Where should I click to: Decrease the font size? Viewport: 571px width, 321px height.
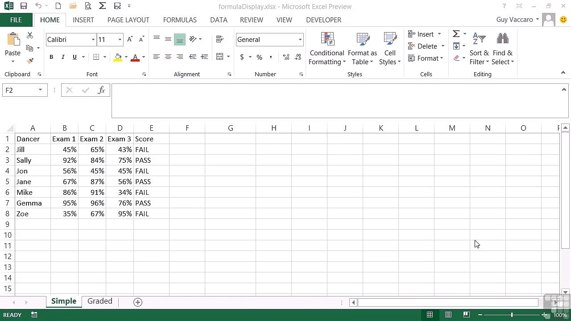[x=141, y=39]
